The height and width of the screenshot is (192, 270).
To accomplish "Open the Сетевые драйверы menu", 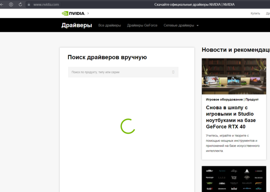I will pos(179,25).
